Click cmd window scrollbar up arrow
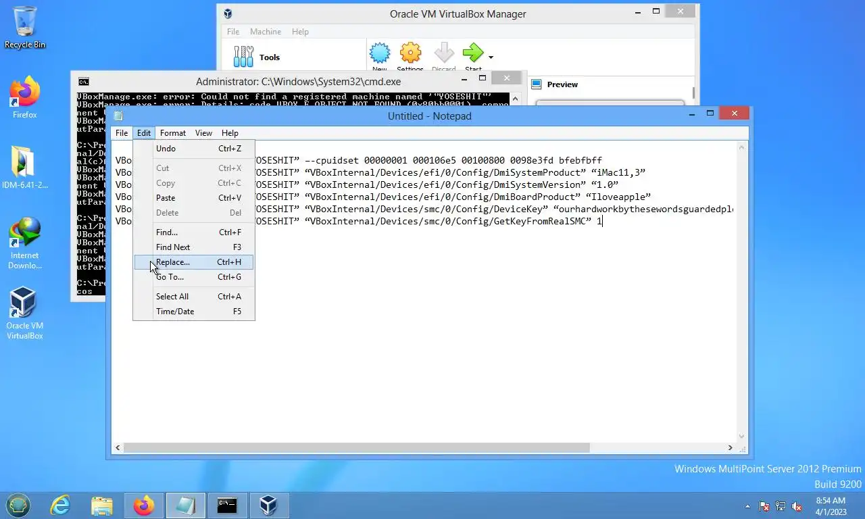 tap(515, 99)
